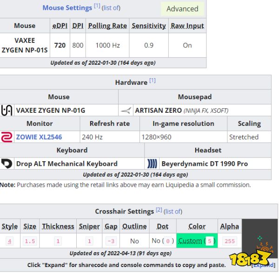Click the Polling Rate column header

[x=107, y=26]
